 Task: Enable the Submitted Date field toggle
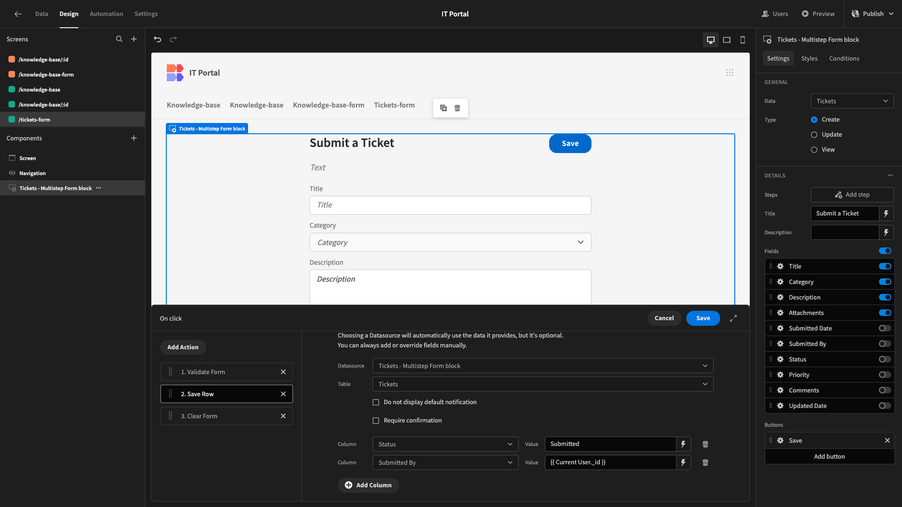point(885,328)
